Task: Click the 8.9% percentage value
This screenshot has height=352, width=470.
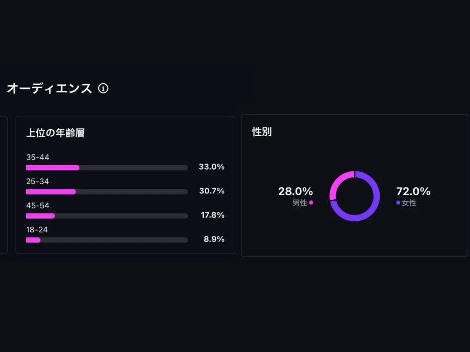Action: tap(214, 239)
